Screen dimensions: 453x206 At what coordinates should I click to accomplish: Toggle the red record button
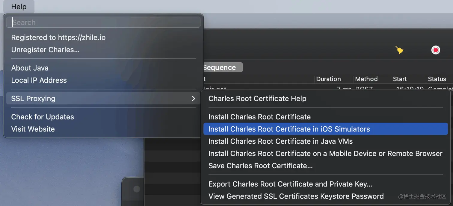pyautogui.click(x=436, y=50)
